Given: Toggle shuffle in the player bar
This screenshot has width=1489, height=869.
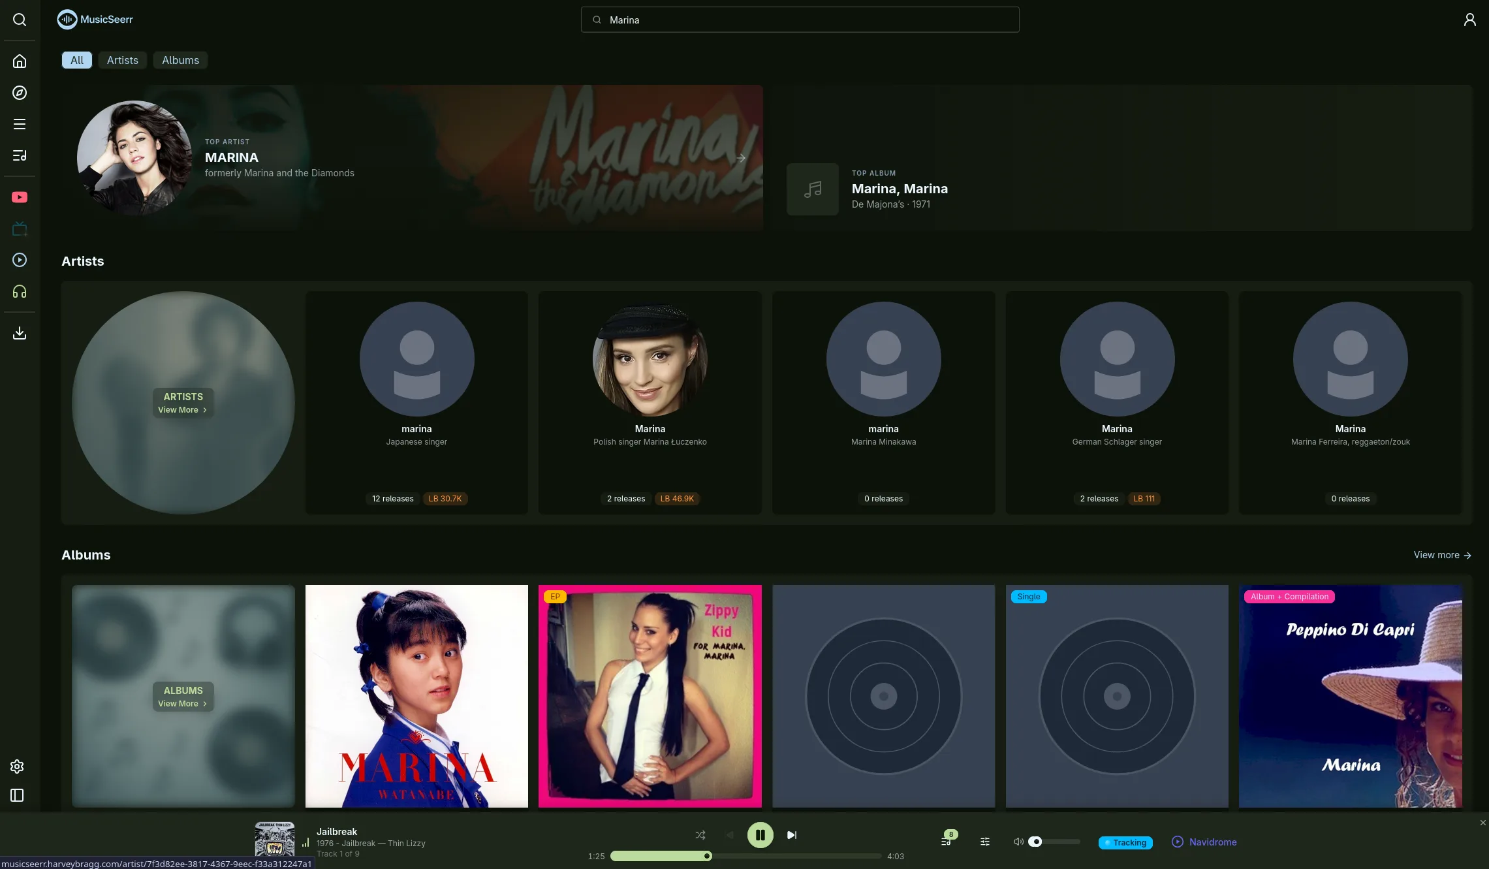Looking at the screenshot, I should coord(700,835).
